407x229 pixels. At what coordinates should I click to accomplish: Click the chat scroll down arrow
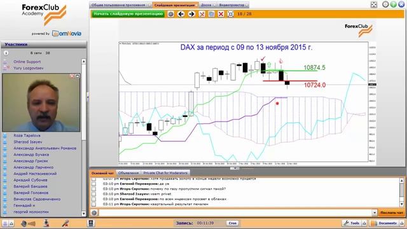[x=401, y=204]
